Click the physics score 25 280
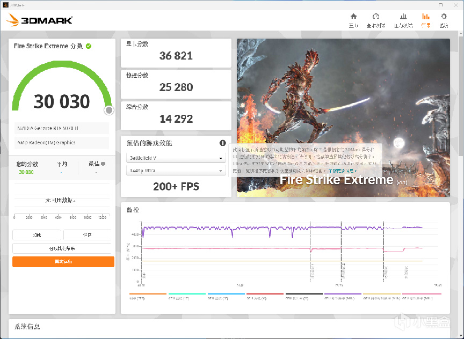The width and height of the screenshot is (464, 339). 176,87
